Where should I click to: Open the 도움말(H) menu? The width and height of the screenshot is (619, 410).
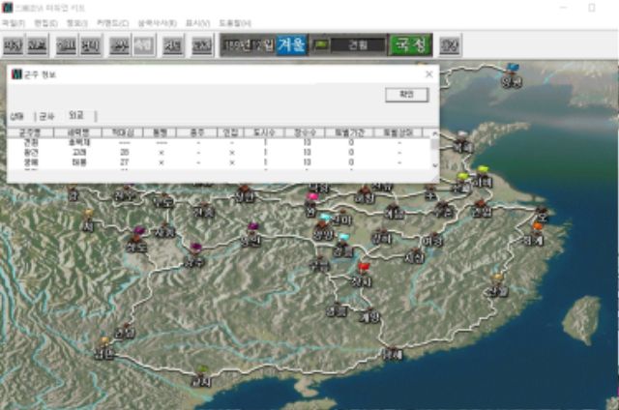pyautogui.click(x=235, y=22)
